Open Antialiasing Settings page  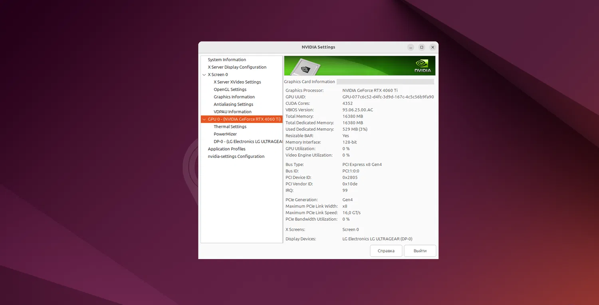click(x=233, y=104)
